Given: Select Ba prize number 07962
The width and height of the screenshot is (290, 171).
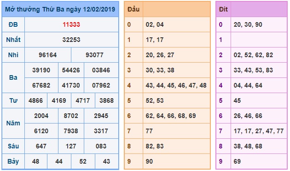Looking at the screenshot, I should 101,85.
